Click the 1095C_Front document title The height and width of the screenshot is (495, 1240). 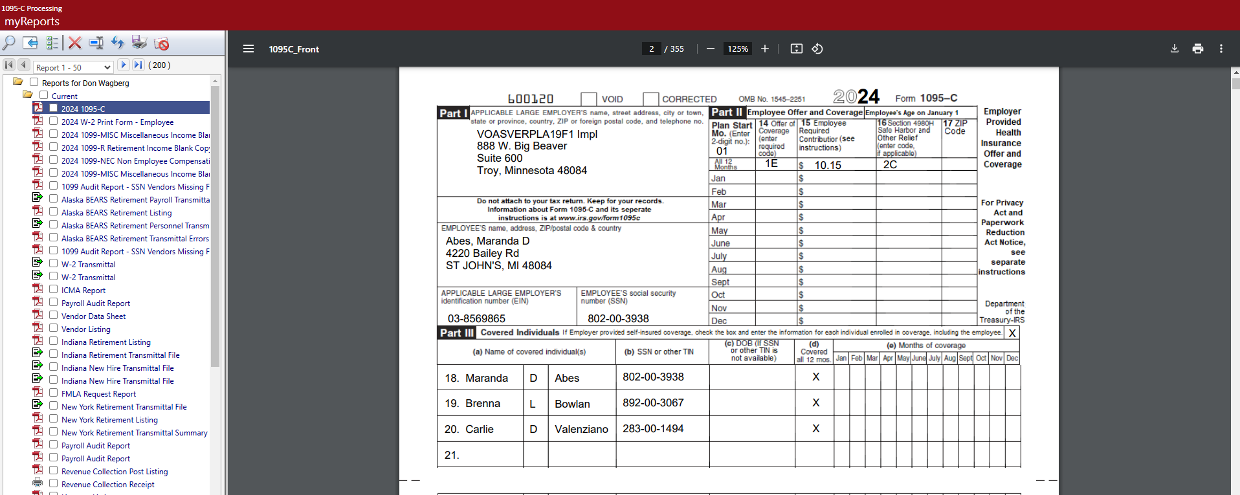[x=294, y=49]
